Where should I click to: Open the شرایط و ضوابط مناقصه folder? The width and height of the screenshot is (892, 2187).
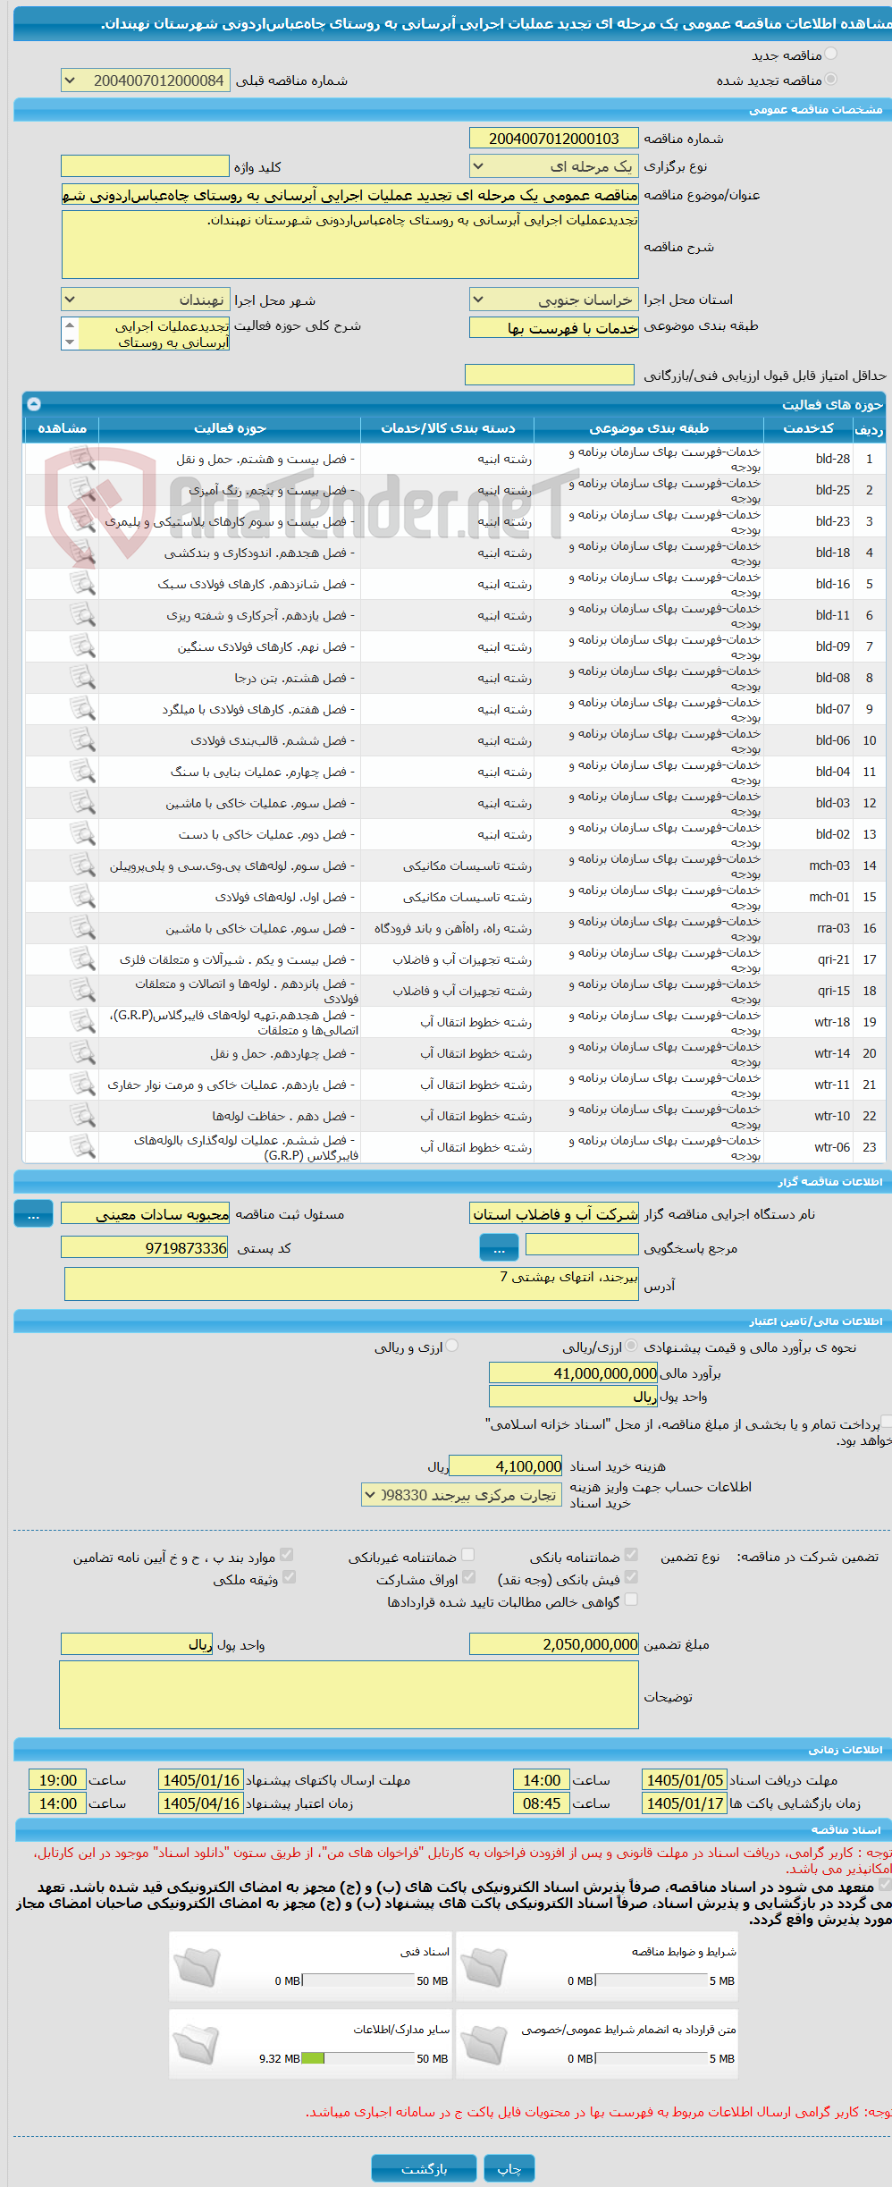484,1966
